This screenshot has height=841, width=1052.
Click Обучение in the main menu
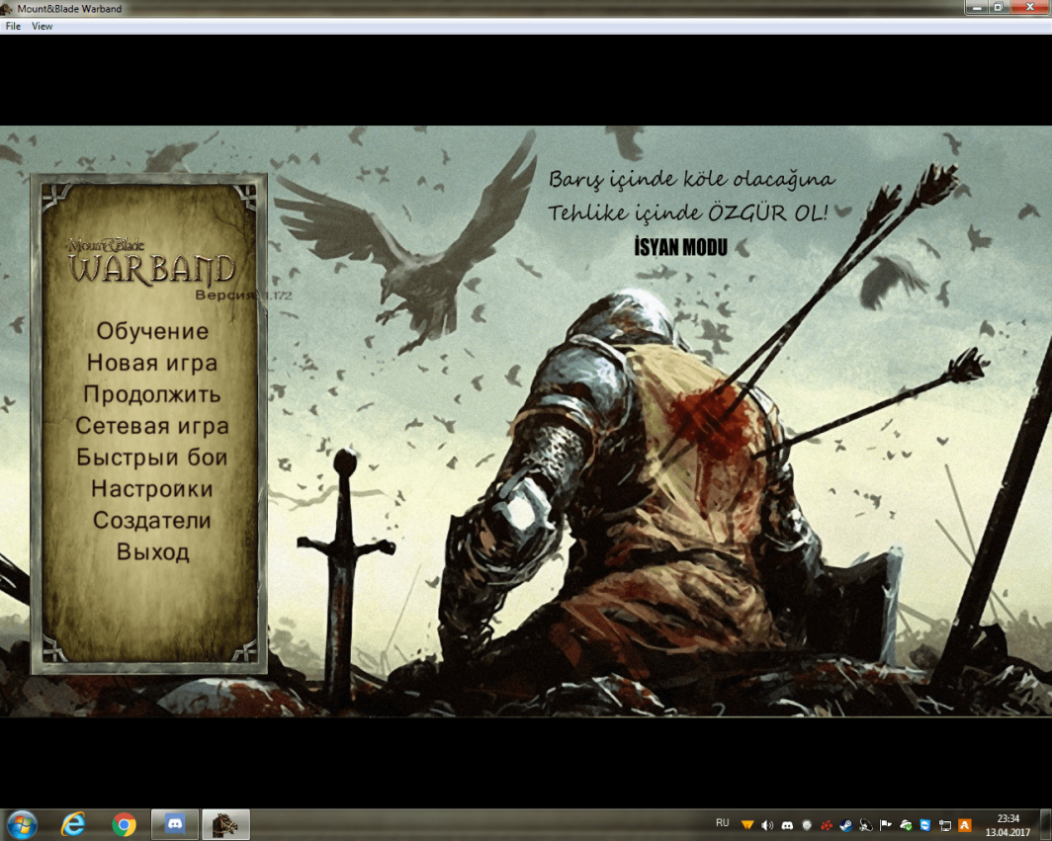152,331
